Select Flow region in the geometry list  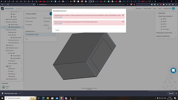pos(166,29)
